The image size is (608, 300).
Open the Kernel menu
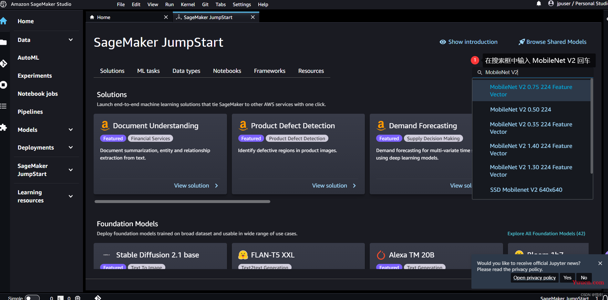pyautogui.click(x=188, y=5)
